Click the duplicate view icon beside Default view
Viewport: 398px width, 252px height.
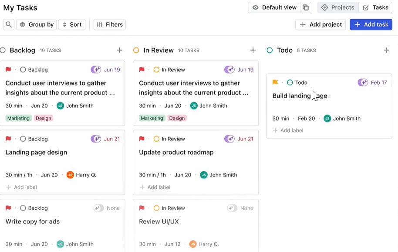[306, 7]
